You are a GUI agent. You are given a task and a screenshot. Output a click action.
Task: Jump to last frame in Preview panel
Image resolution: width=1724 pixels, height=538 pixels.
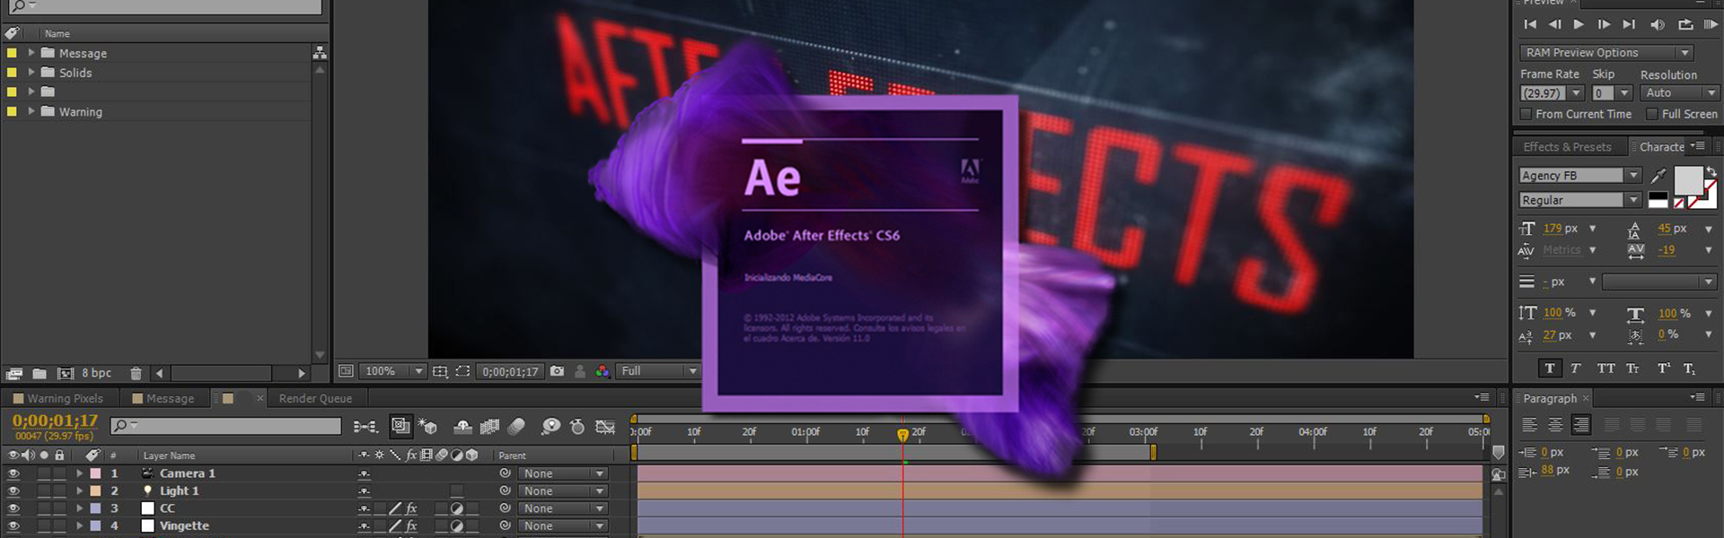(1629, 24)
